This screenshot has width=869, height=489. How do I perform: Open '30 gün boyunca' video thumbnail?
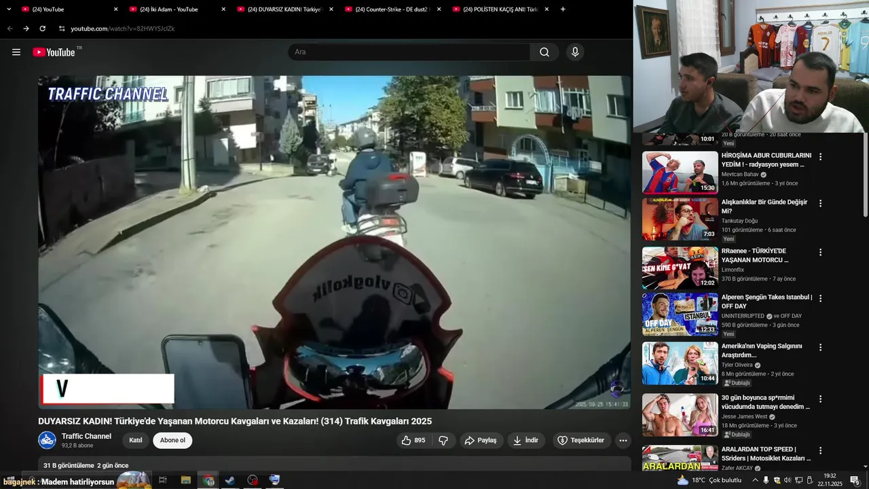click(680, 415)
